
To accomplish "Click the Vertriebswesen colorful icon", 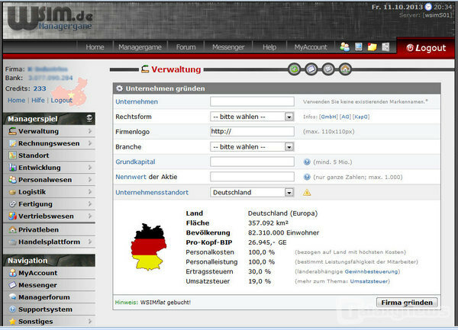I will pyautogui.click(x=12, y=216).
